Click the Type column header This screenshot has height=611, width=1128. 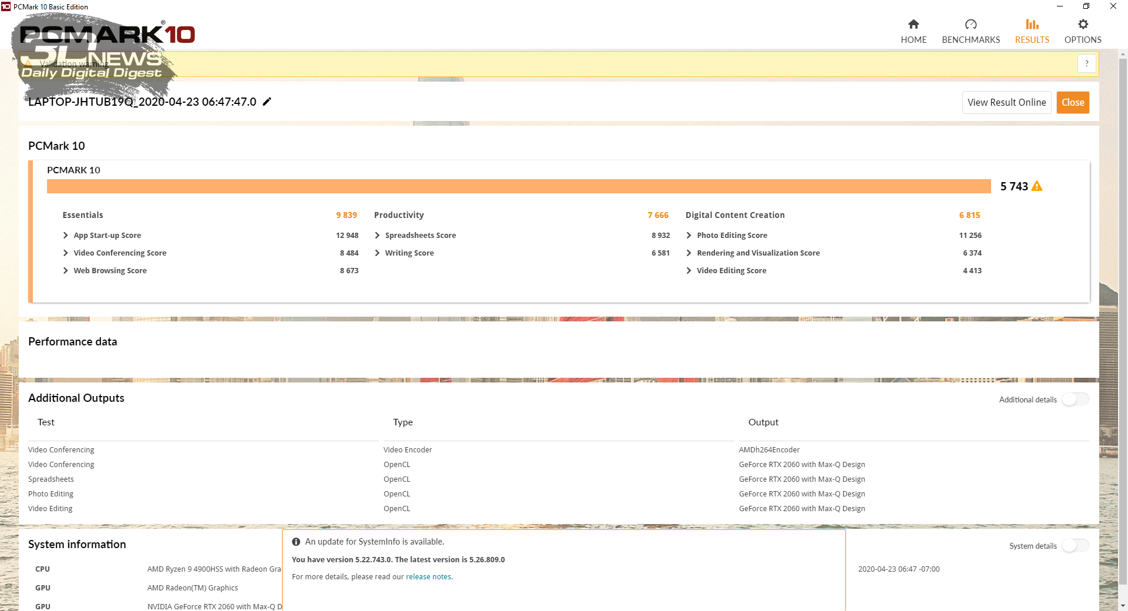click(403, 422)
